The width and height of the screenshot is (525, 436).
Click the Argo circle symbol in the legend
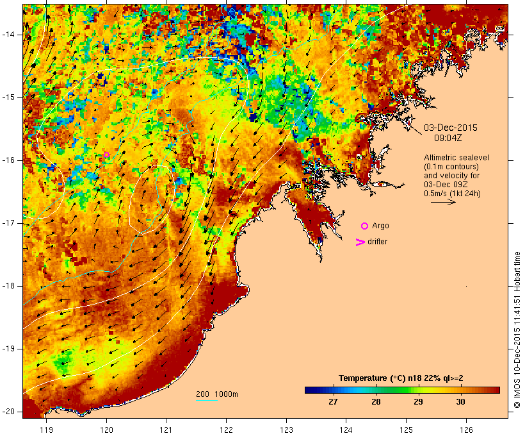pos(364,226)
